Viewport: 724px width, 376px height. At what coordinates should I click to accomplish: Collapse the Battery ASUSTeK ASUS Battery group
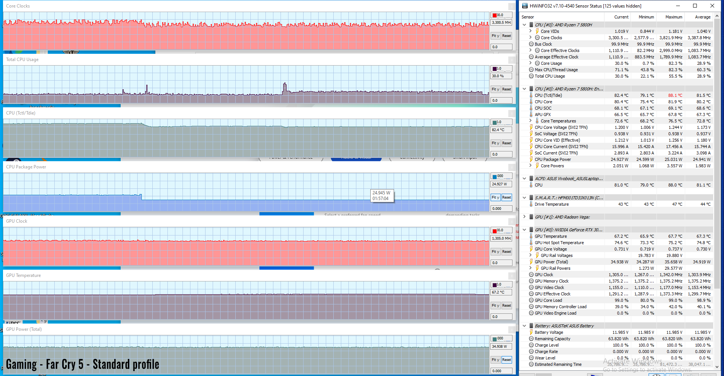point(524,326)
